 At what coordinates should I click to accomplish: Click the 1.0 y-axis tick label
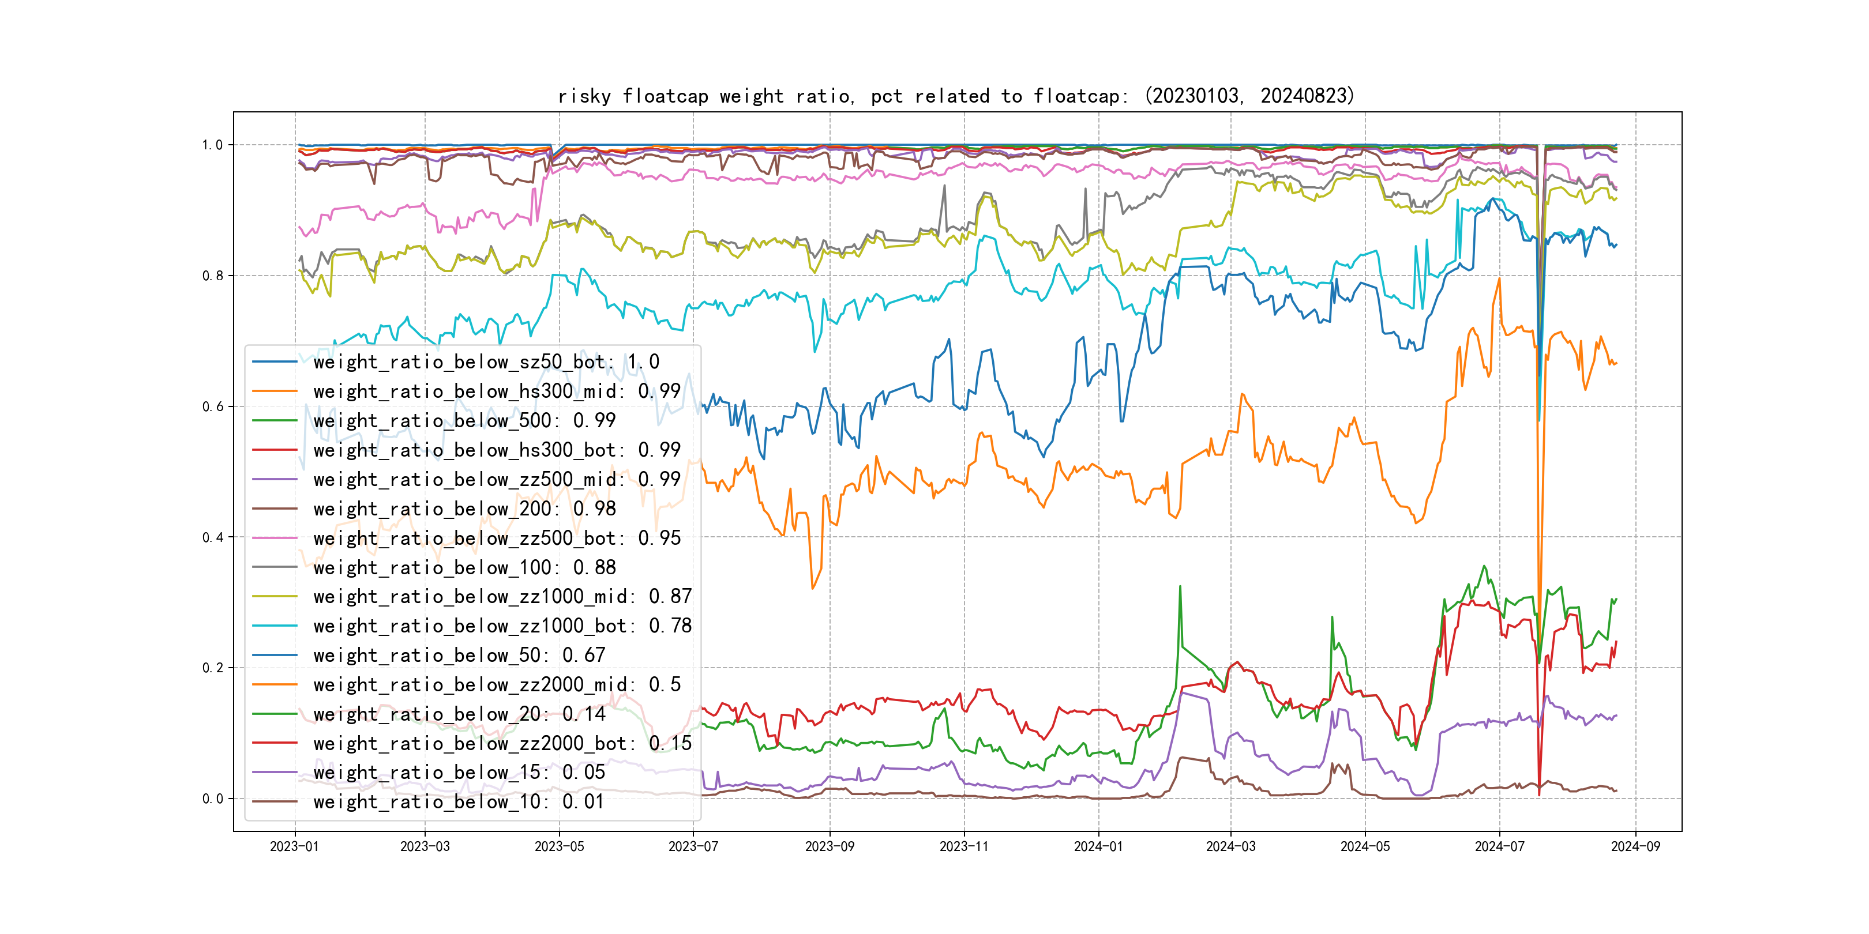pyautogui.click(x=212, y=145)
